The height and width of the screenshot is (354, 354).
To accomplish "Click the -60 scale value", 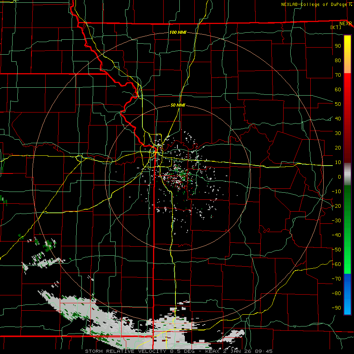I will (336, 264).
